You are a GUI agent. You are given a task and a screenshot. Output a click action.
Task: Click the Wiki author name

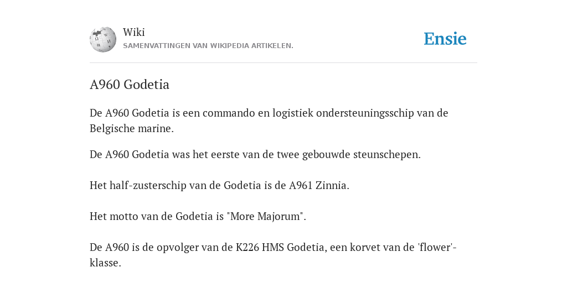click(x=134, y=32)
